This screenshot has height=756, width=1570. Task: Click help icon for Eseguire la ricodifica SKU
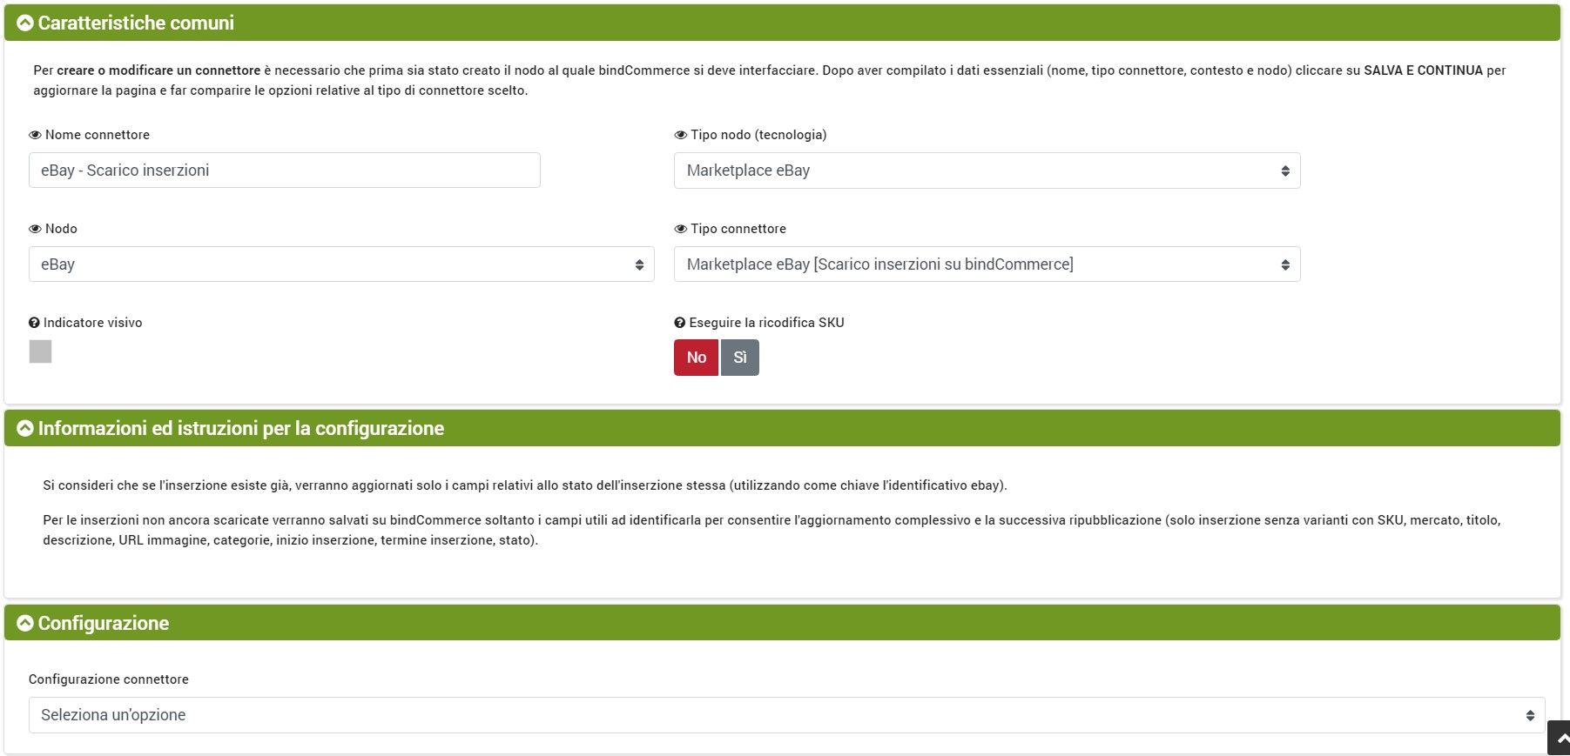pos(679,323)
